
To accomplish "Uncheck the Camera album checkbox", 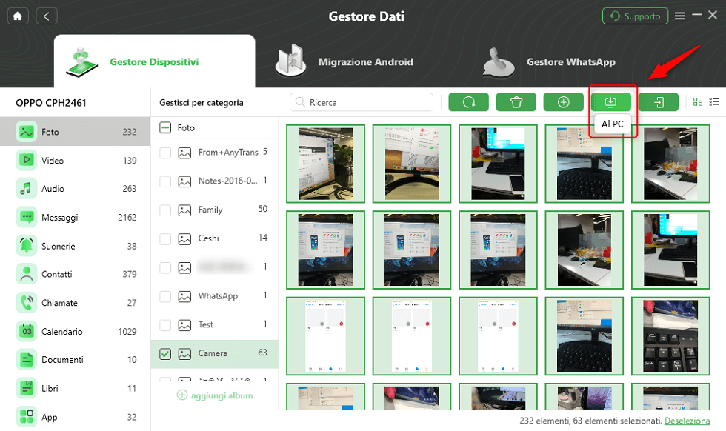I will click(x=165, y=354).
